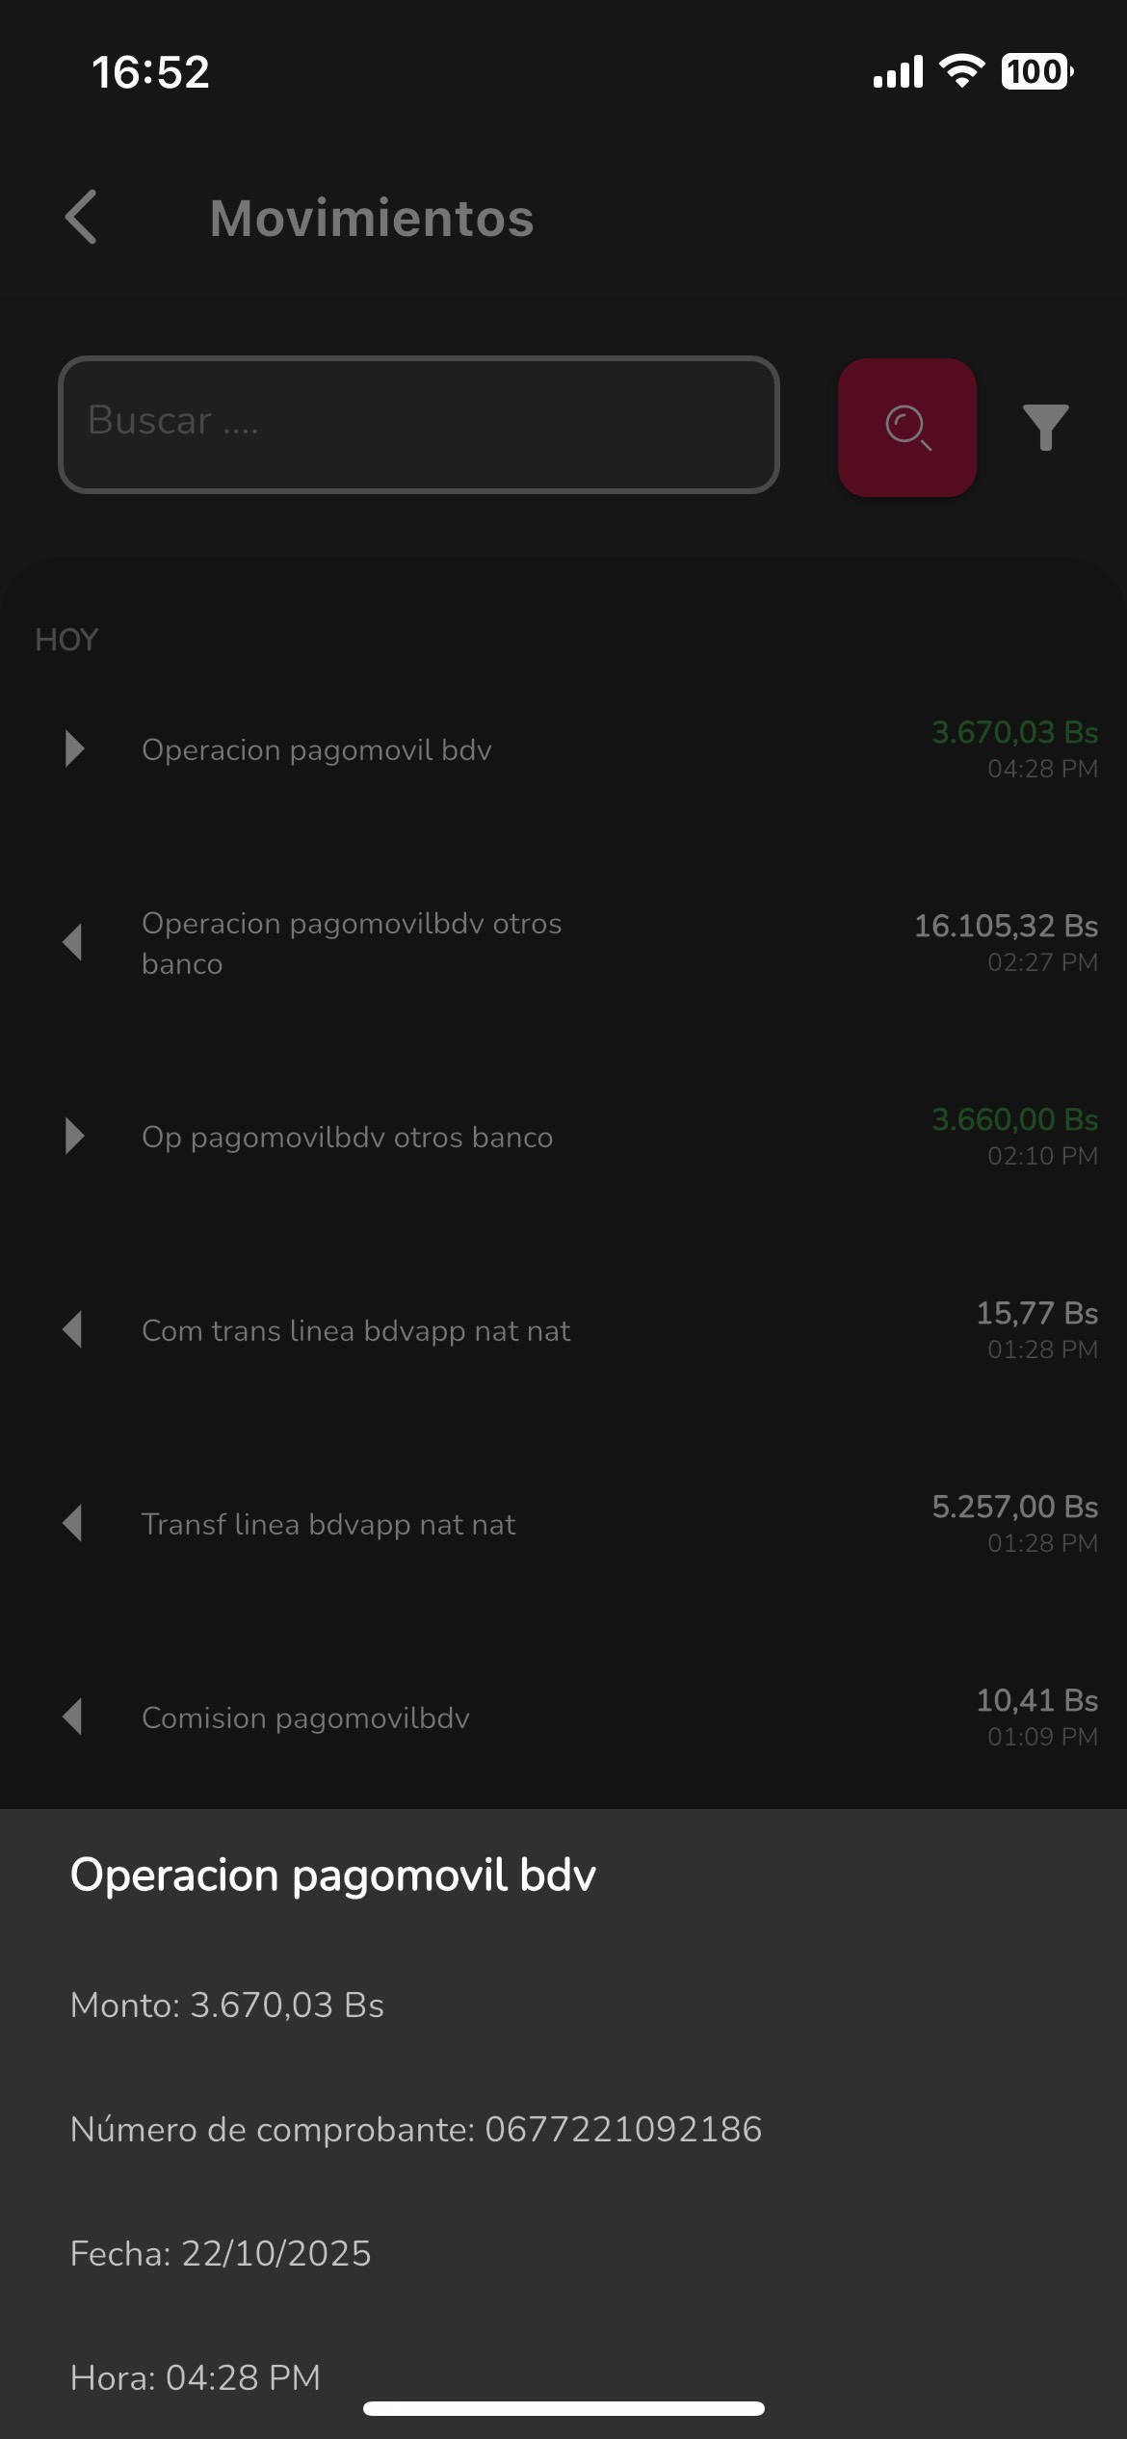
Task: Tap the Número de comprobante line
Action: (416, 2129)
